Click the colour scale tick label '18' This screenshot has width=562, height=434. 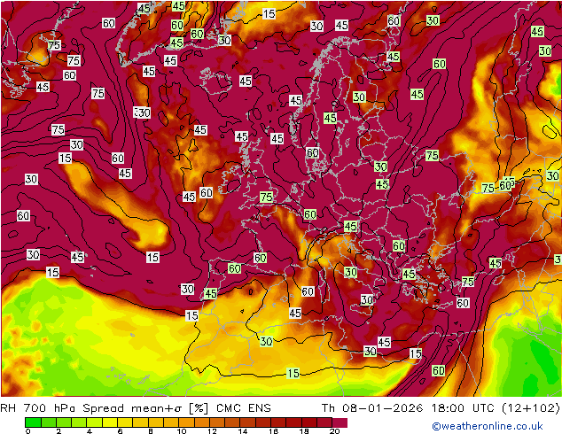pyautogui.click(x=304, y=431)
